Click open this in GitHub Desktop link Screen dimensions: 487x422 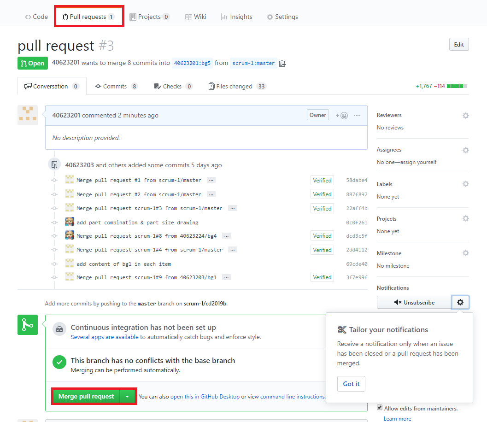(205, 397)
